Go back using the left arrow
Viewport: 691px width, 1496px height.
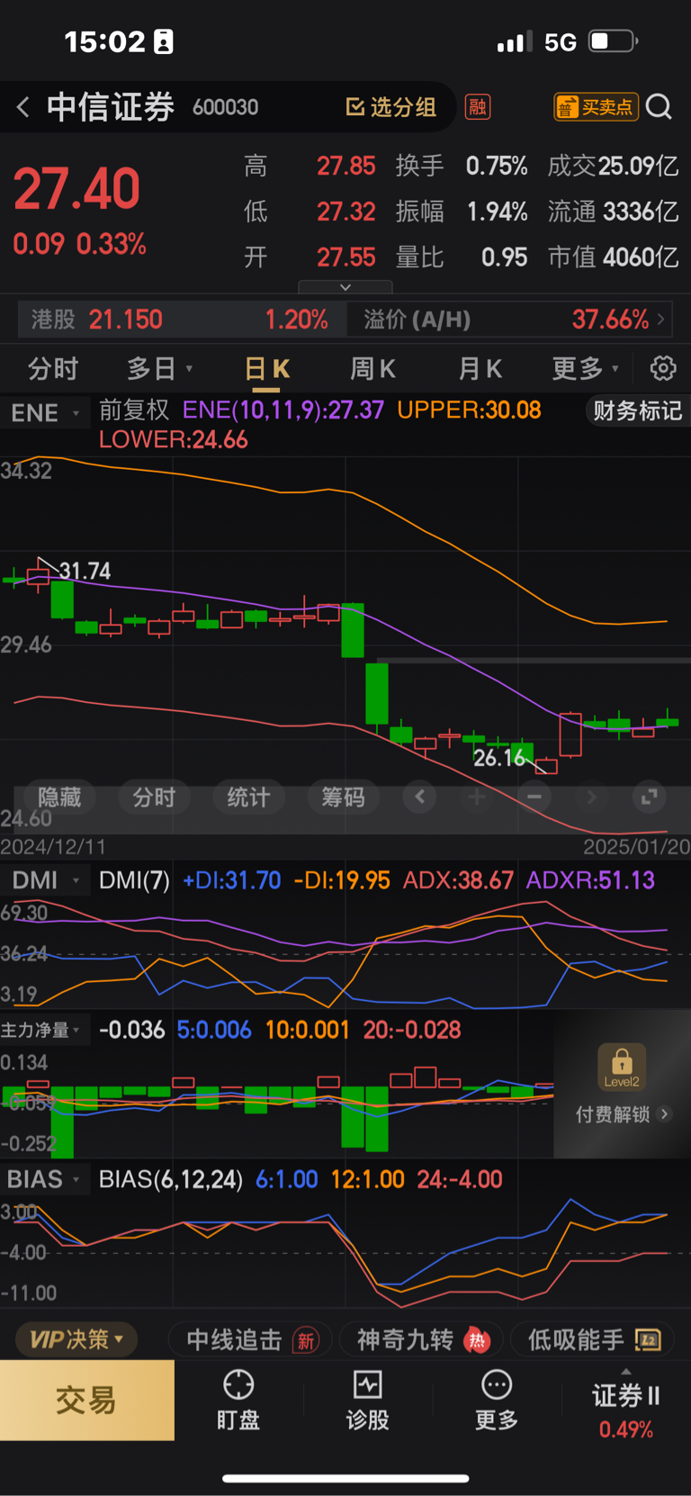pos(23,107)
